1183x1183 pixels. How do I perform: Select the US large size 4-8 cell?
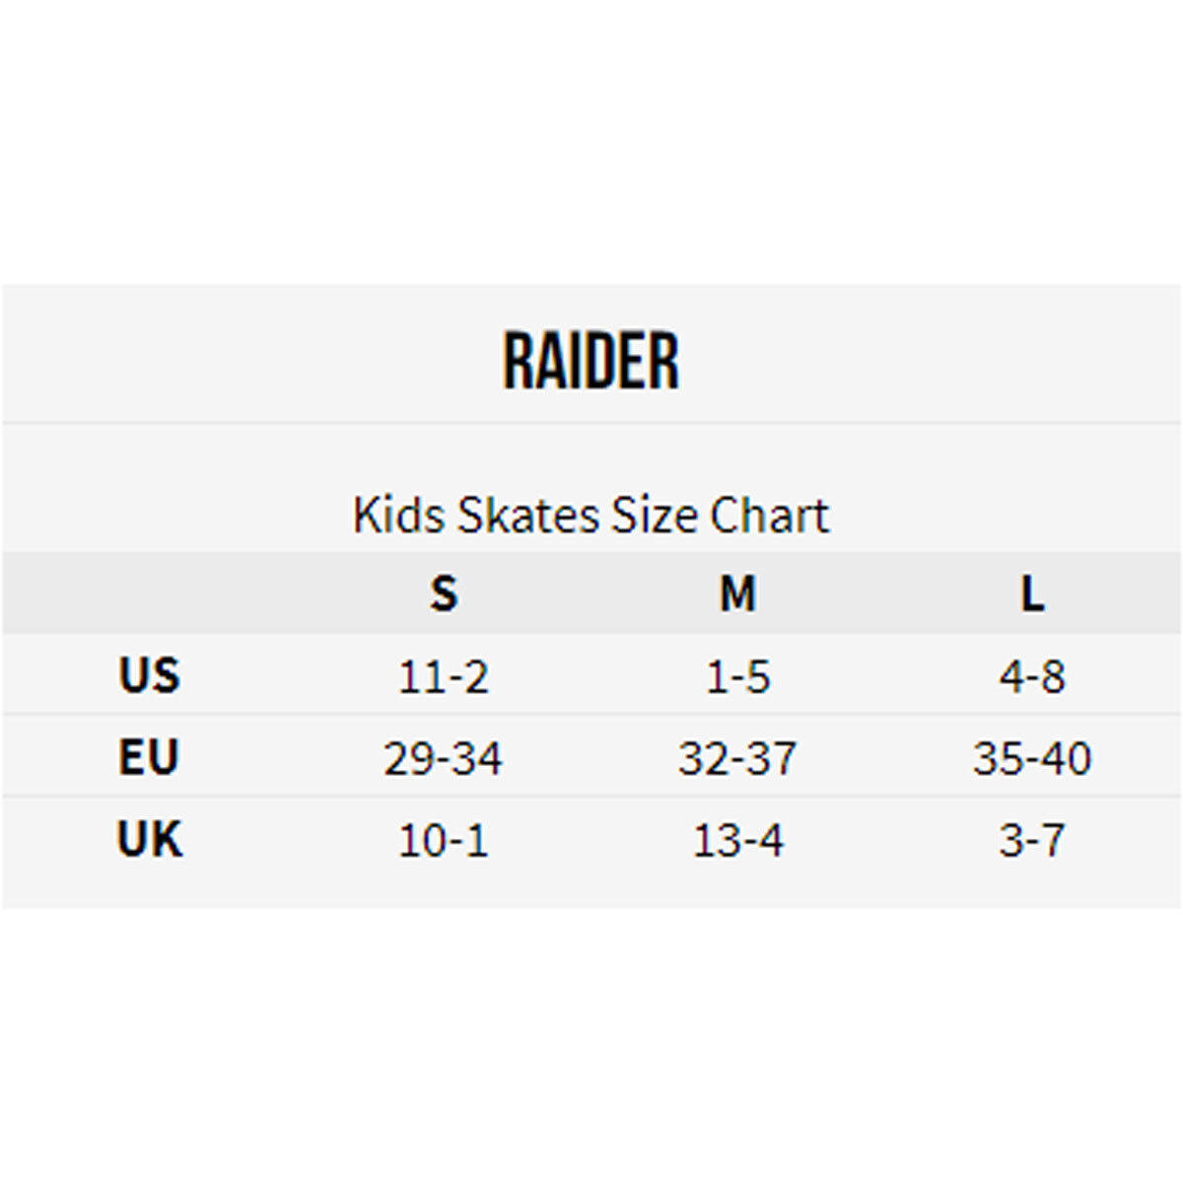pyautogui.click(x=1031, y=677)
